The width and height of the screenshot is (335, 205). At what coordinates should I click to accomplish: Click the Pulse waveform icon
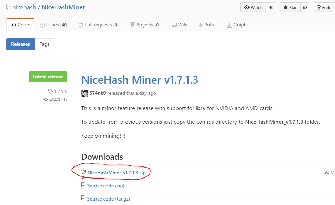(201, 25)
